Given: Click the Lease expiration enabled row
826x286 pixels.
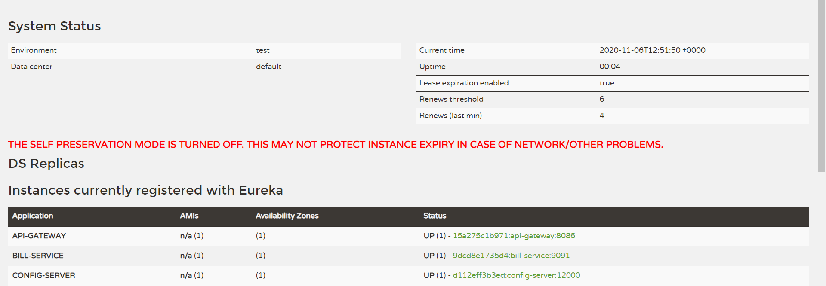Looking at the screenshot, I should 613,83.
